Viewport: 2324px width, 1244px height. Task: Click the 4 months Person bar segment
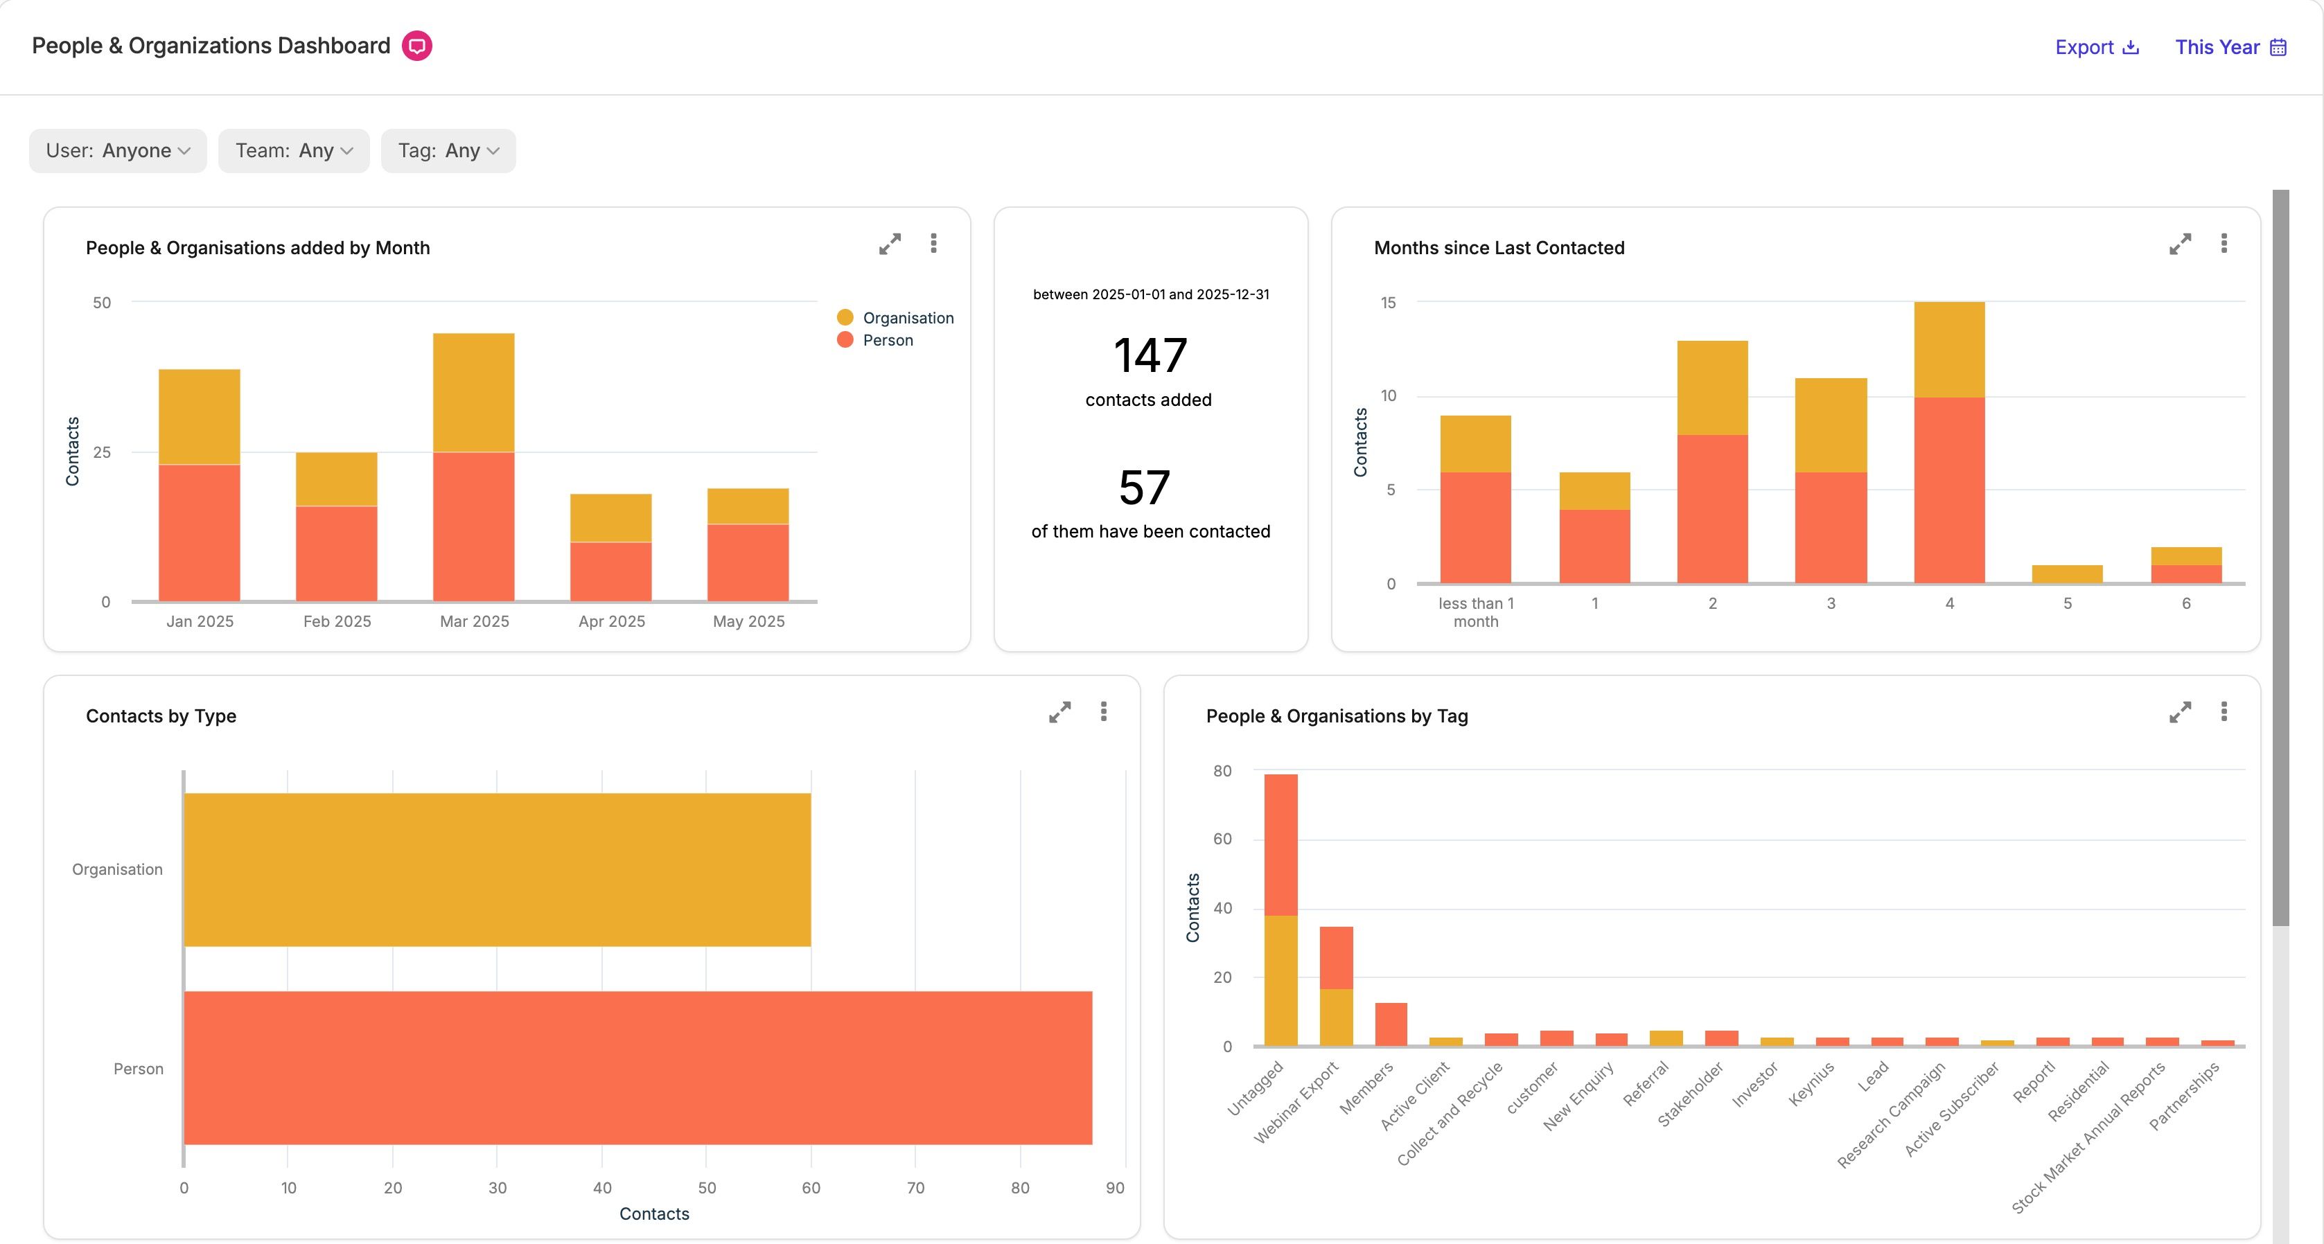click(1950, 490)
